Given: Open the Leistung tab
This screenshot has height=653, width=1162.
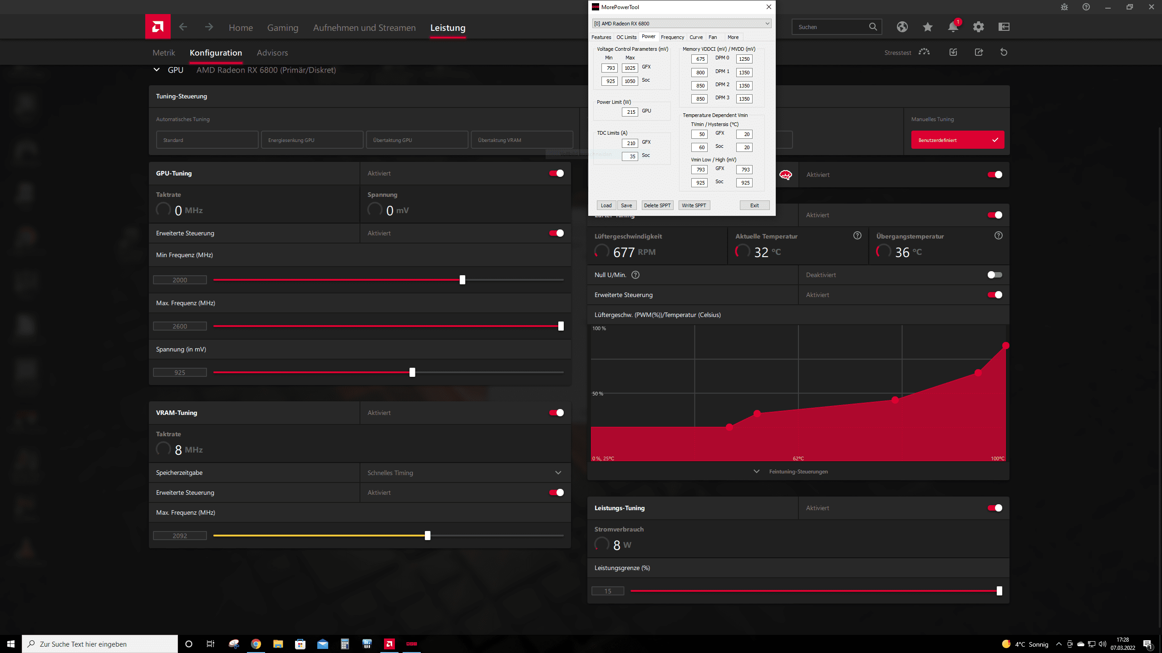Looking at the screenshot, I should tap(448, 28).
